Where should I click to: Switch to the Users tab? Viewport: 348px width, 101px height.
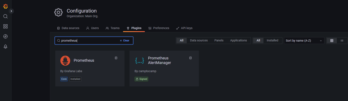coord(92,28)
